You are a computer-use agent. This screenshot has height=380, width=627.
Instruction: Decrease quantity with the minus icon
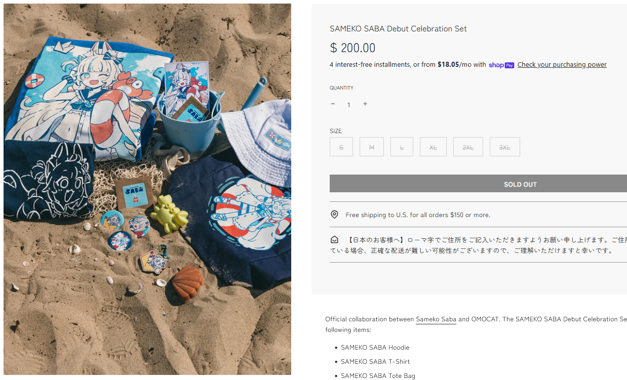point(333,104)
